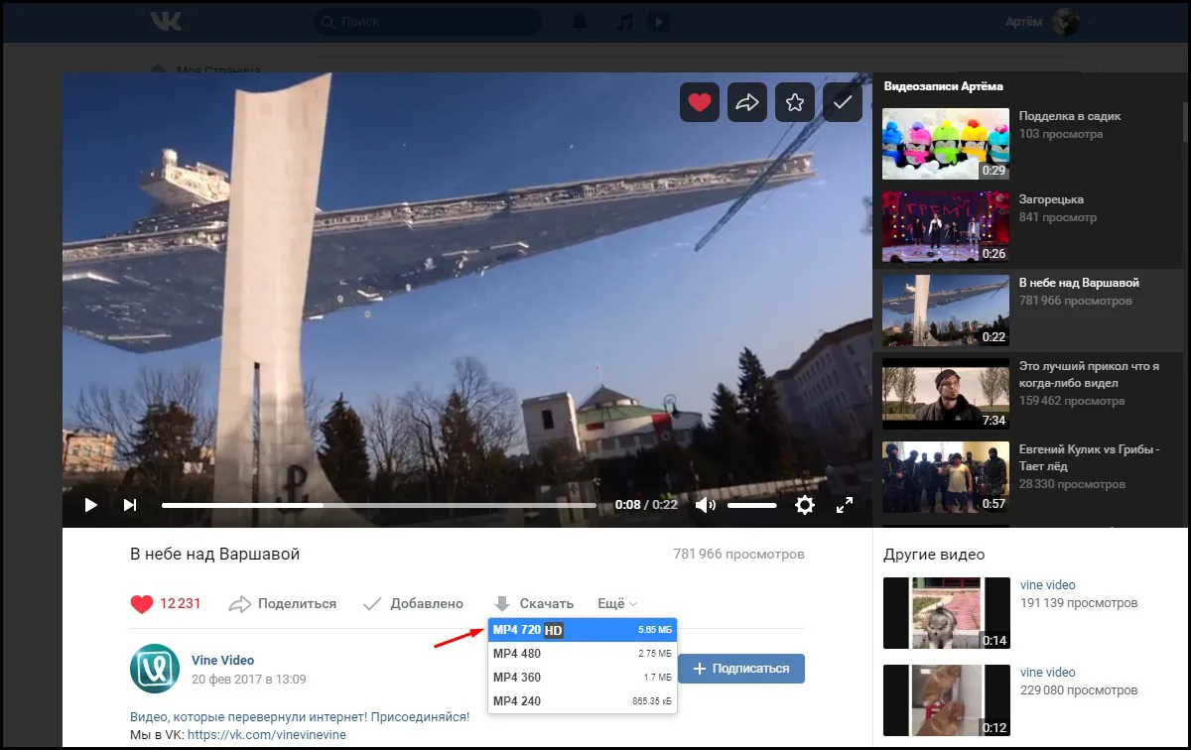The width and height of the screenshot is (1191, 750).
Task: Select MP4 240 download option
Action: [583, 701]
